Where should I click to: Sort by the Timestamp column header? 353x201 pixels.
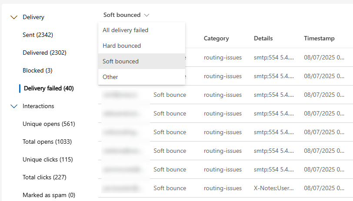pyautogui.click(x=319, y=38)
